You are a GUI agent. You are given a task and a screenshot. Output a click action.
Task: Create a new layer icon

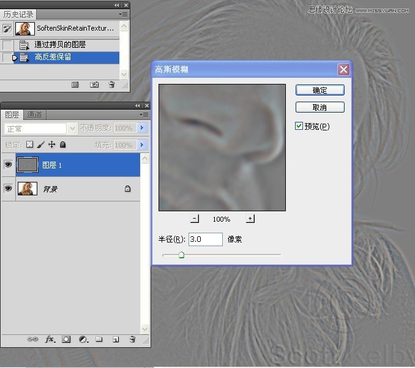pyautogui.click(x=116, y=339)
